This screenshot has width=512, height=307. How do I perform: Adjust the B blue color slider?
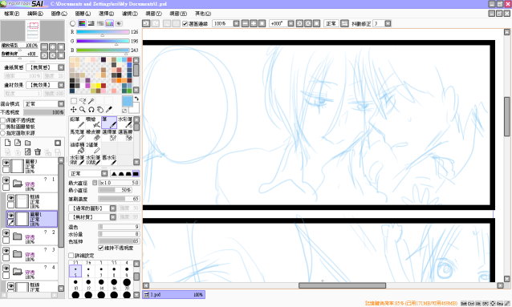[103, 50]
